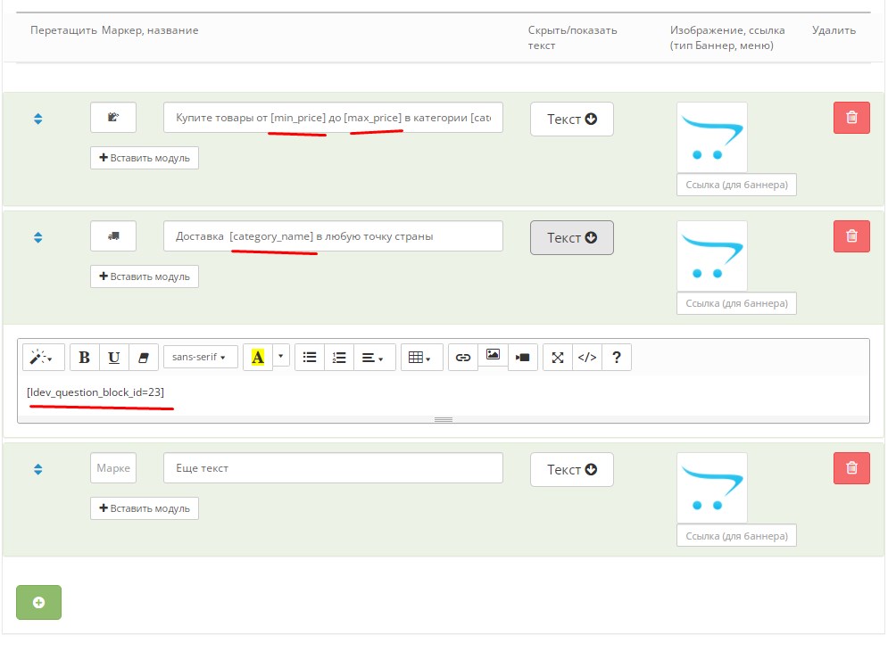This screenshot has height=668, width=896.
Task: Insert an unordered bullet list
Action: pos(310,358)
